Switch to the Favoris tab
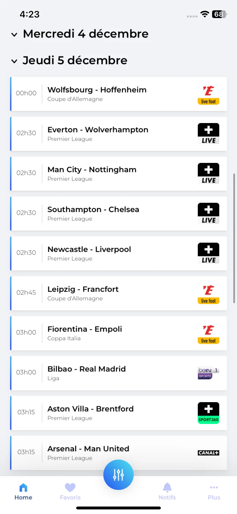 point(70,492)
